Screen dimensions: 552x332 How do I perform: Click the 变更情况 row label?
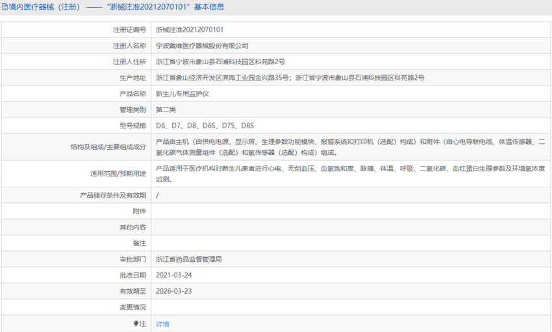(x=132, y=307)
